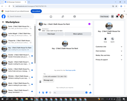
Task: Click the View buyer button
Action: click(51, 34)
